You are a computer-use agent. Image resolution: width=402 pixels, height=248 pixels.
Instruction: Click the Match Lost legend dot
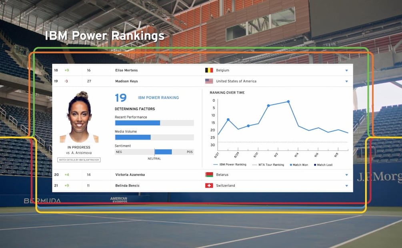(x=315, y=165)
